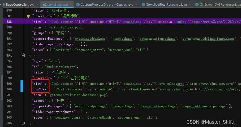Viewport: 241px width, 127px height.
Task: Click "namepackage" on line 903
Action: (122, 106)
